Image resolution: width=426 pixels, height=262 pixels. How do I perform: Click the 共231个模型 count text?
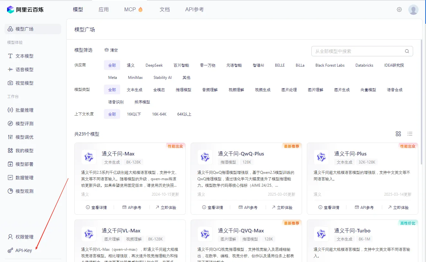[x=87, y=134]
